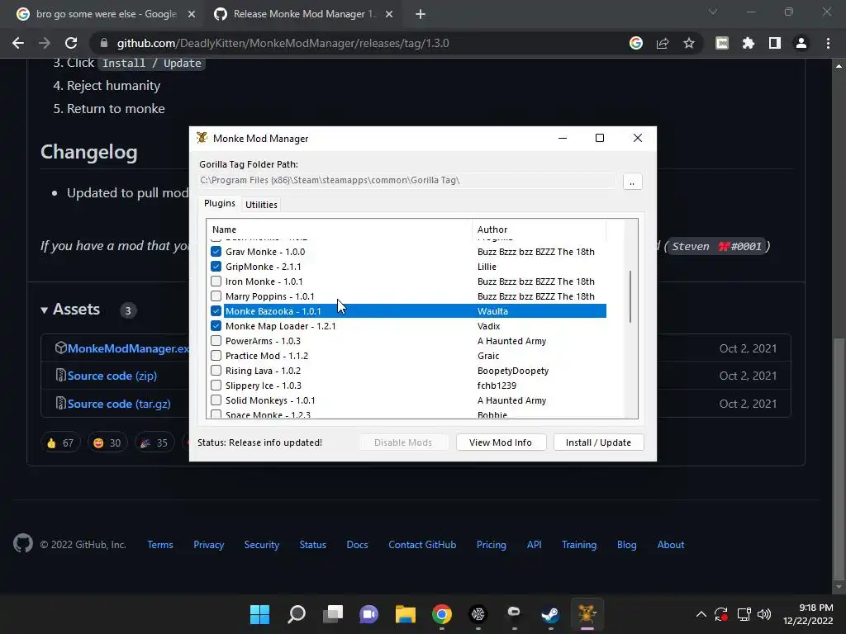The width and height of the screenshot is (846, 634).
Task: Click the smiley reaction 30
Action: (x=107, y=442)
